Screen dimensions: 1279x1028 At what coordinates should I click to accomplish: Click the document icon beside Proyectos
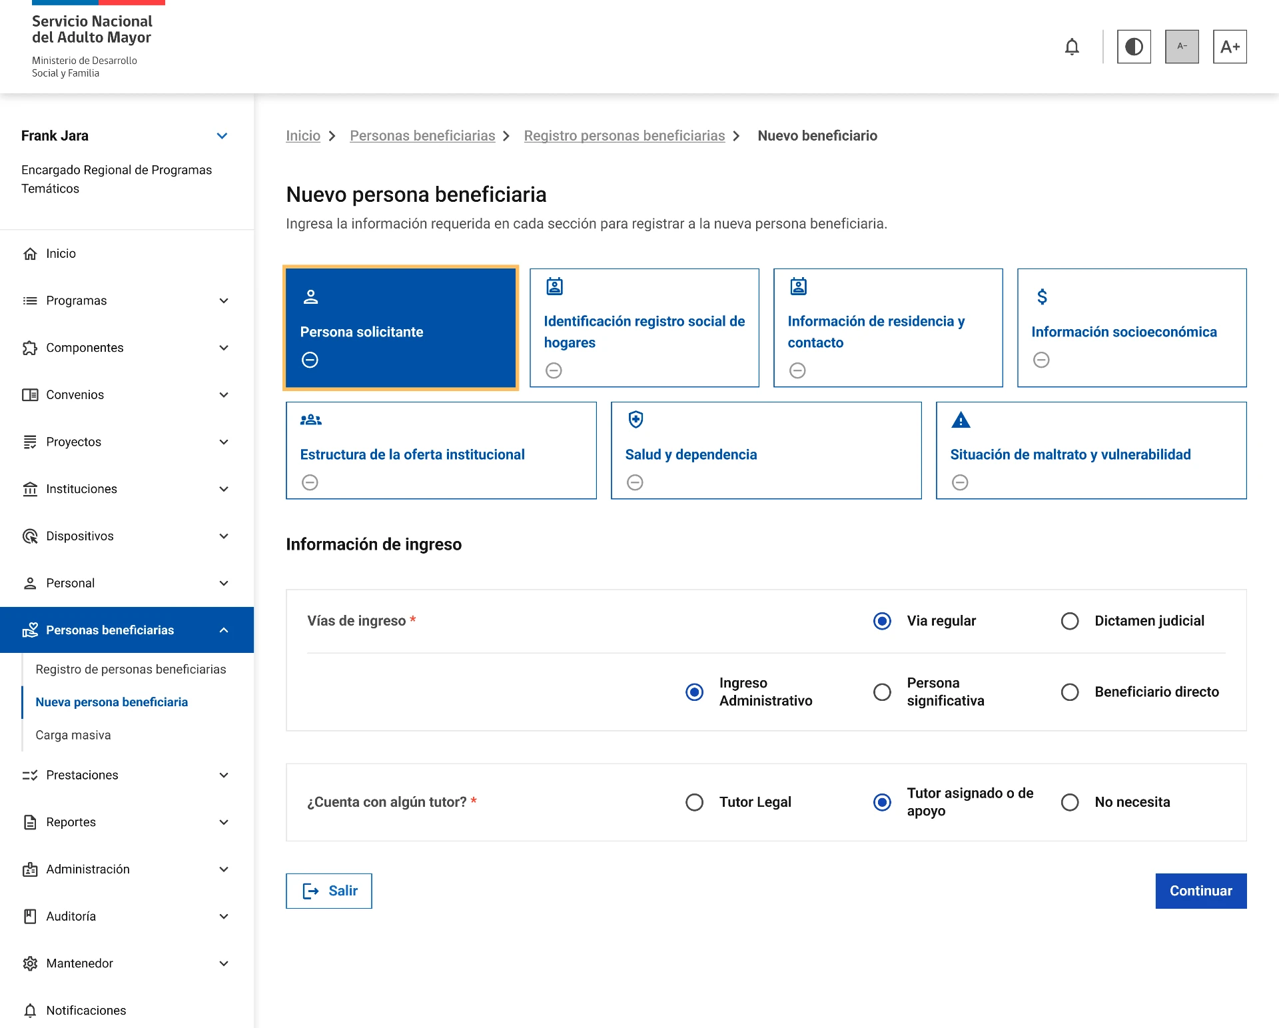30,442
